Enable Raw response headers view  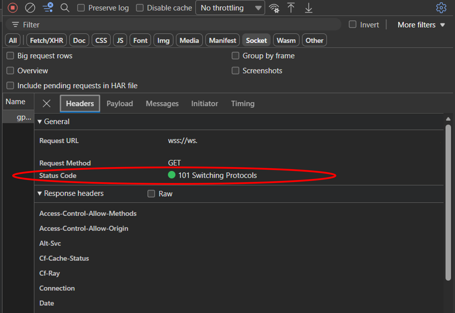coord(151,193)
